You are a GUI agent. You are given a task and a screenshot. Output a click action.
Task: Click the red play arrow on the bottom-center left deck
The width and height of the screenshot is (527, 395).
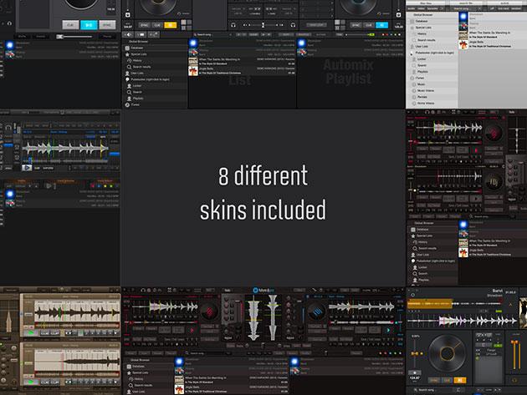[x=192, y=330]
